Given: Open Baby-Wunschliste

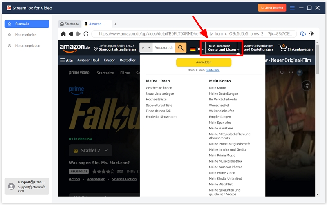Looking at the screenshot, I should 159,105.
